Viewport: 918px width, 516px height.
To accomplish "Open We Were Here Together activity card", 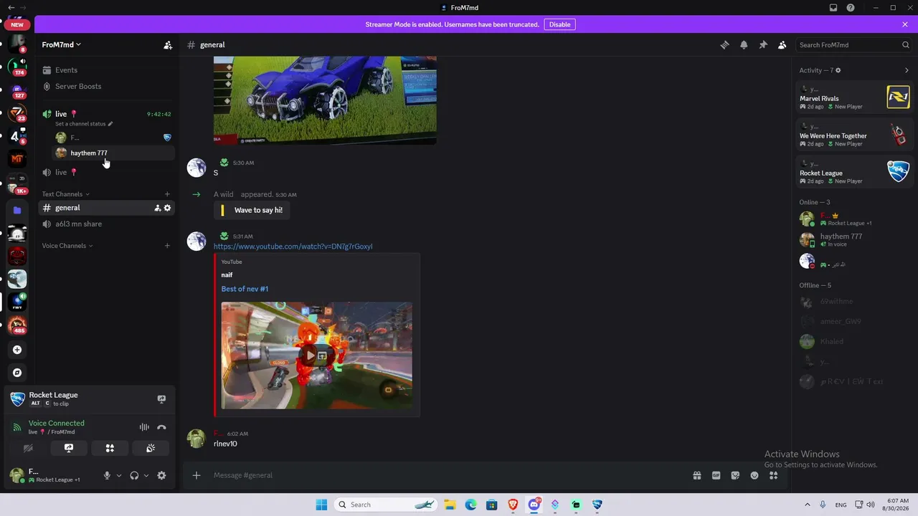I will [853, 134].
